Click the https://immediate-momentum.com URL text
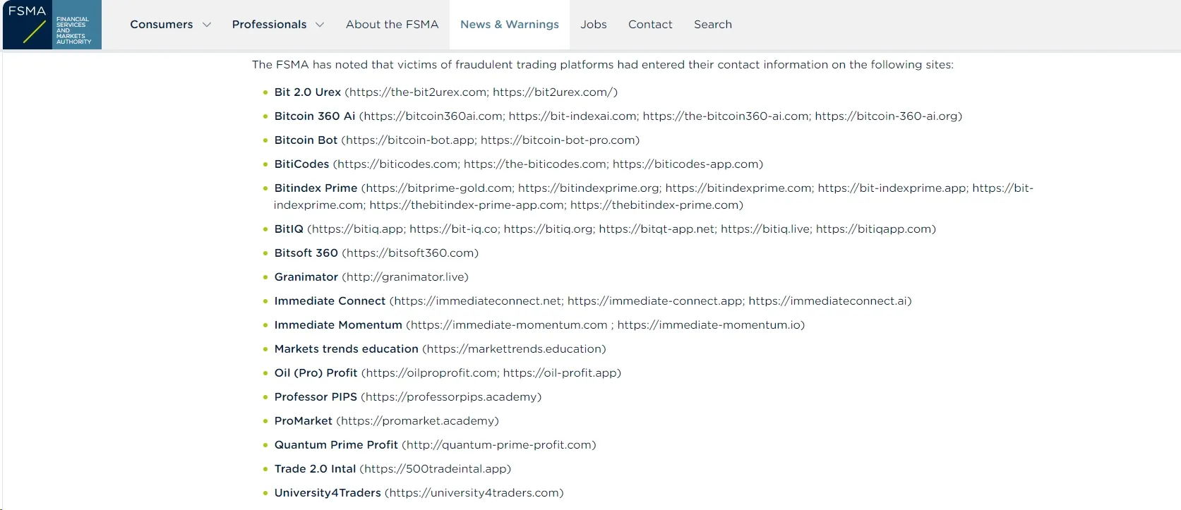 pos(509,325)
